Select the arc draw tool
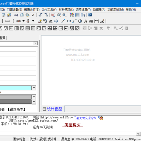Viewport: 141px width, 141px height. pyautogui.click(x=74, y=21)
